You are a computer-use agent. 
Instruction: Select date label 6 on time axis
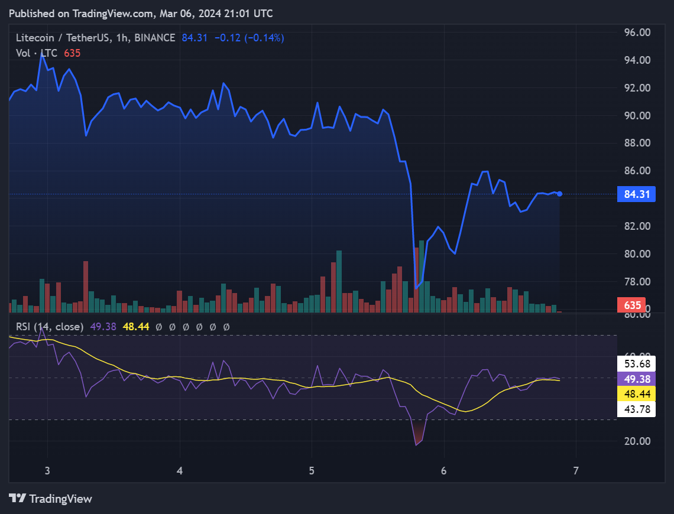click(x=444, y=471)
